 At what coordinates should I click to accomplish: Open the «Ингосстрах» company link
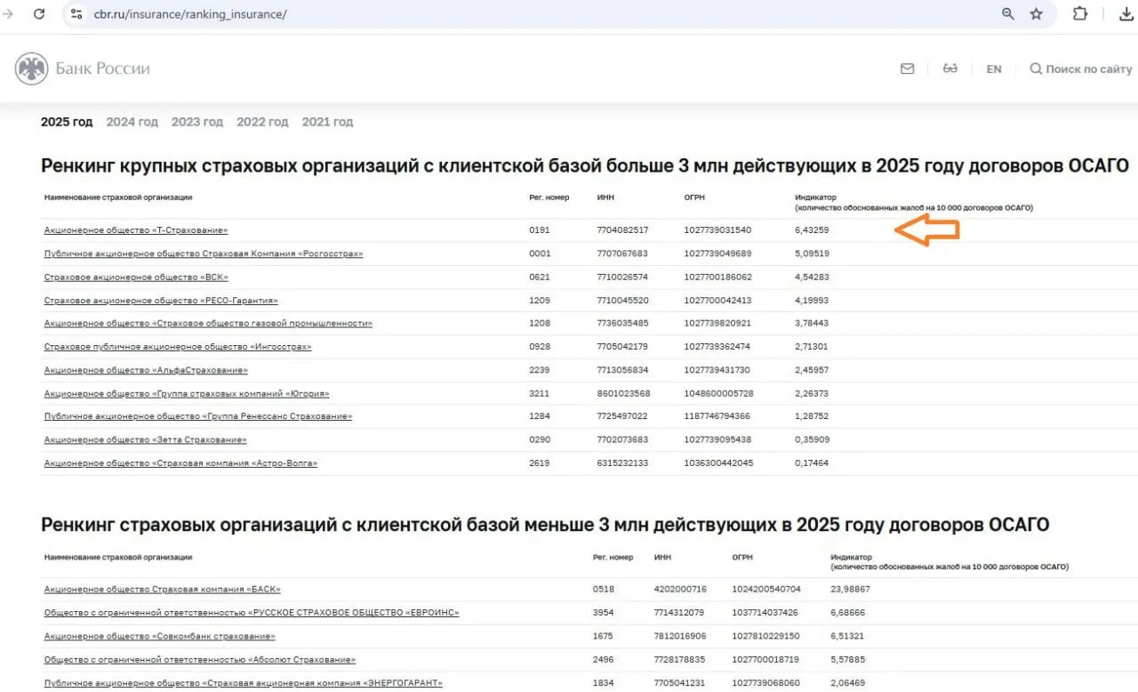178,346
